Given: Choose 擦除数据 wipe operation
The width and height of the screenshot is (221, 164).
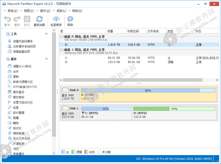Looking at the screenshot, I should [x=18, y=133].
